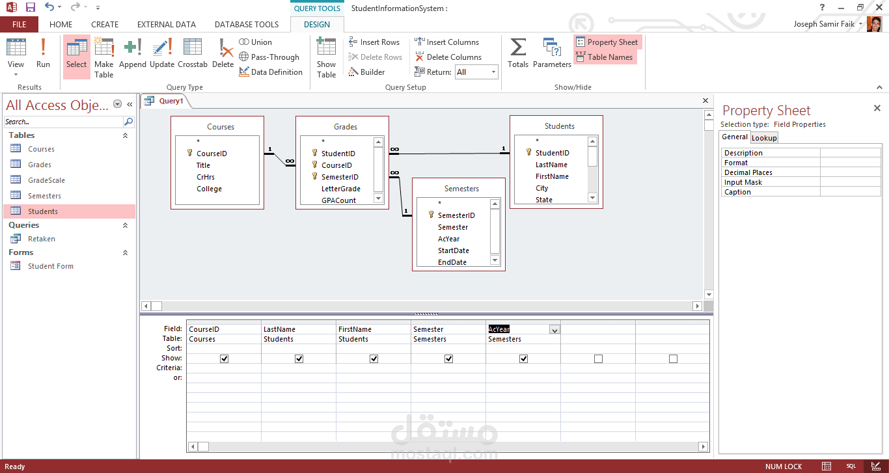Uncheck the Show box for CourseID
The height and width of the screenshot is (473, 889).
click(224, 358)
